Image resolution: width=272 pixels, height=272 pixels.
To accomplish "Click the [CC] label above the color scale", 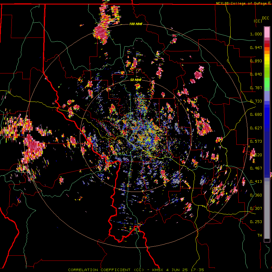I will pyautogui.click(x=258, y=21).
